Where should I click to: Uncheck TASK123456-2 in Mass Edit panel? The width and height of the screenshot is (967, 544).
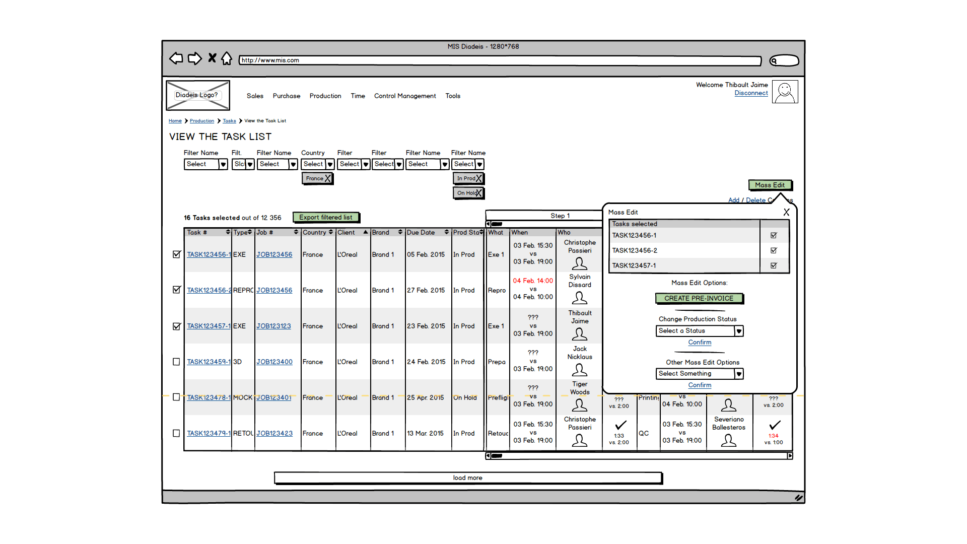pos(774,250)
